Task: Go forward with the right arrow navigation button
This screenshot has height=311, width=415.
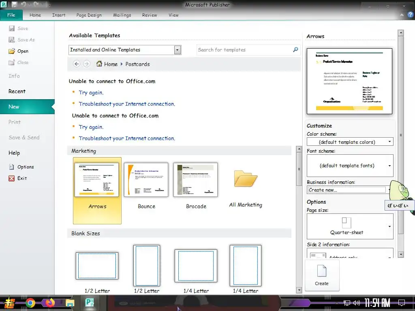Action: (x=86, y=64)
